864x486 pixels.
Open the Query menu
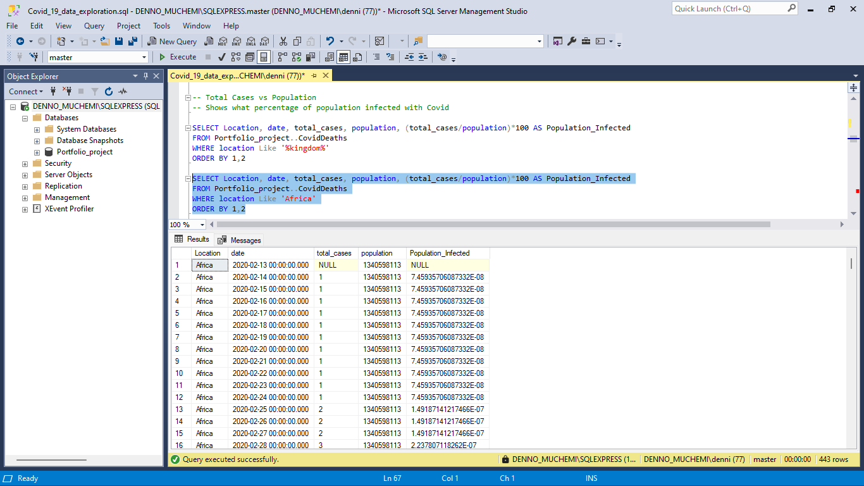coord(94,26)
